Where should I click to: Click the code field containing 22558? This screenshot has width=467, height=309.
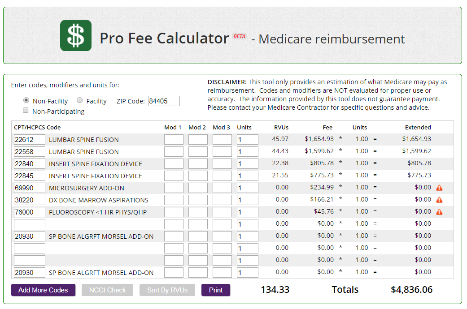click(30, 152)
